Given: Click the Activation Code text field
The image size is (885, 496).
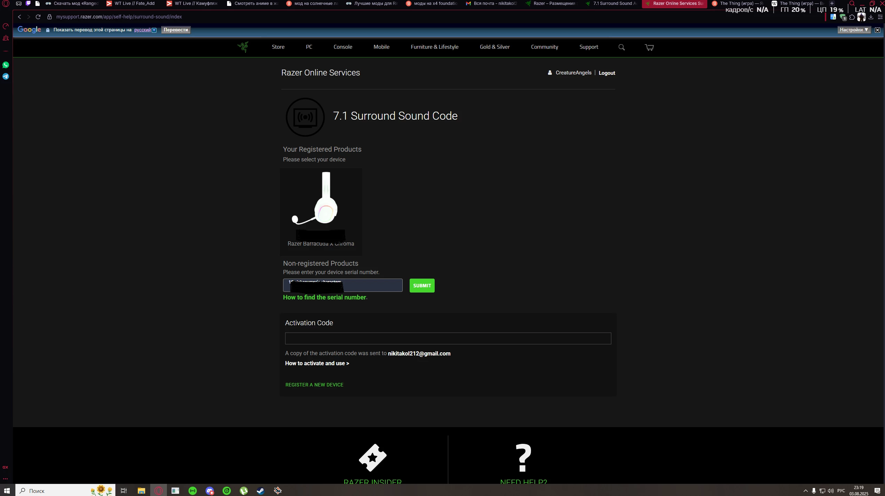Looking at the screenshot, I should 448,338.
